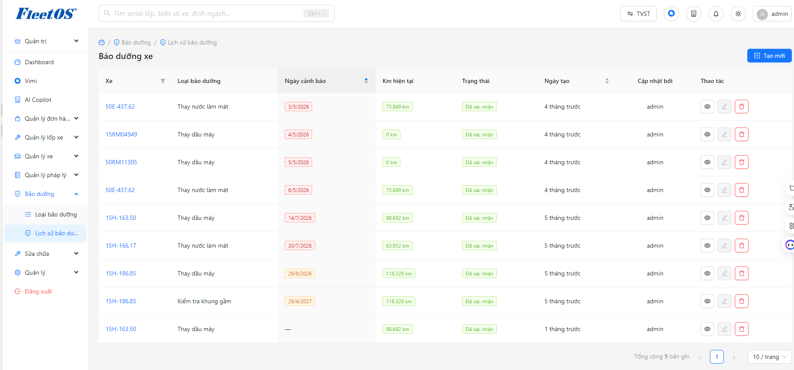Expand Quản lý pháp lý menu
794x370 pixels.
coord(46,175)
